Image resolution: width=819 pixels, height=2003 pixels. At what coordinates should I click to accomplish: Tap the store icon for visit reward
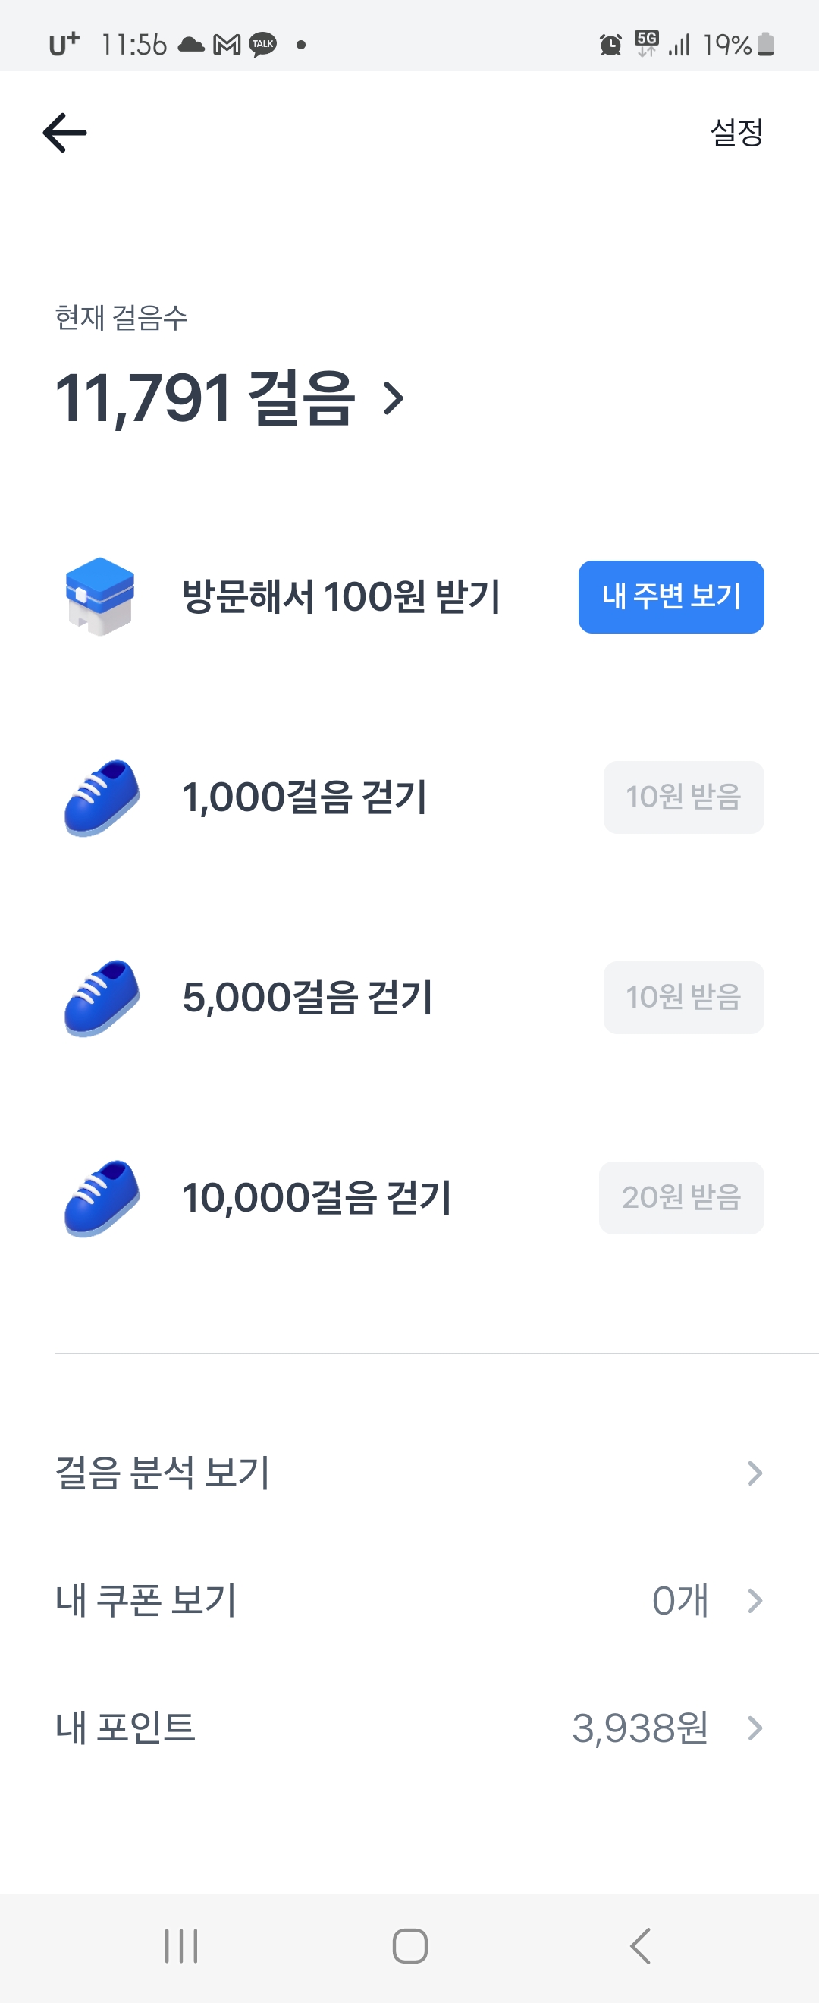[100, 596]
